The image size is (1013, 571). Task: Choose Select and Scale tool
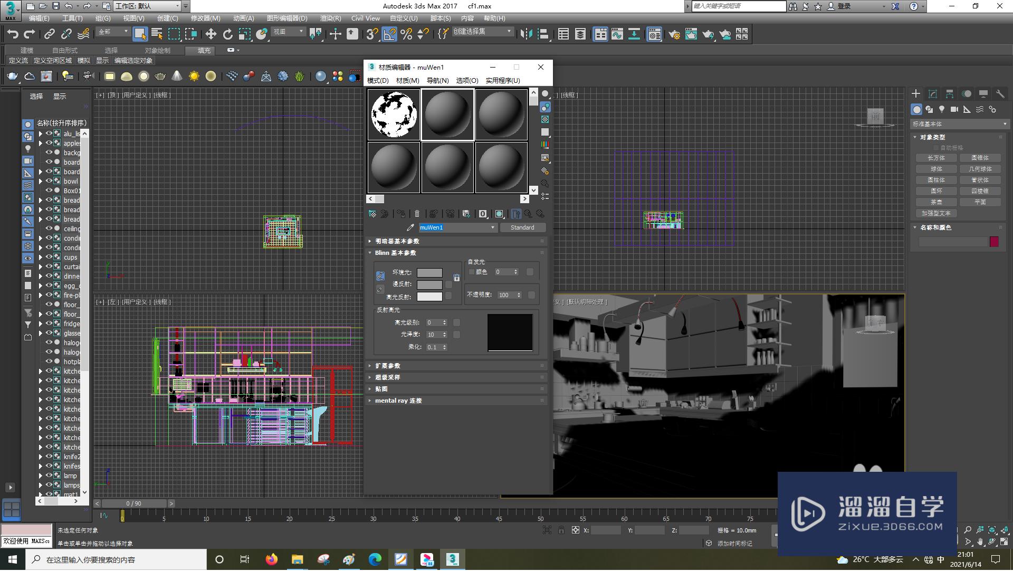[244, 34]
